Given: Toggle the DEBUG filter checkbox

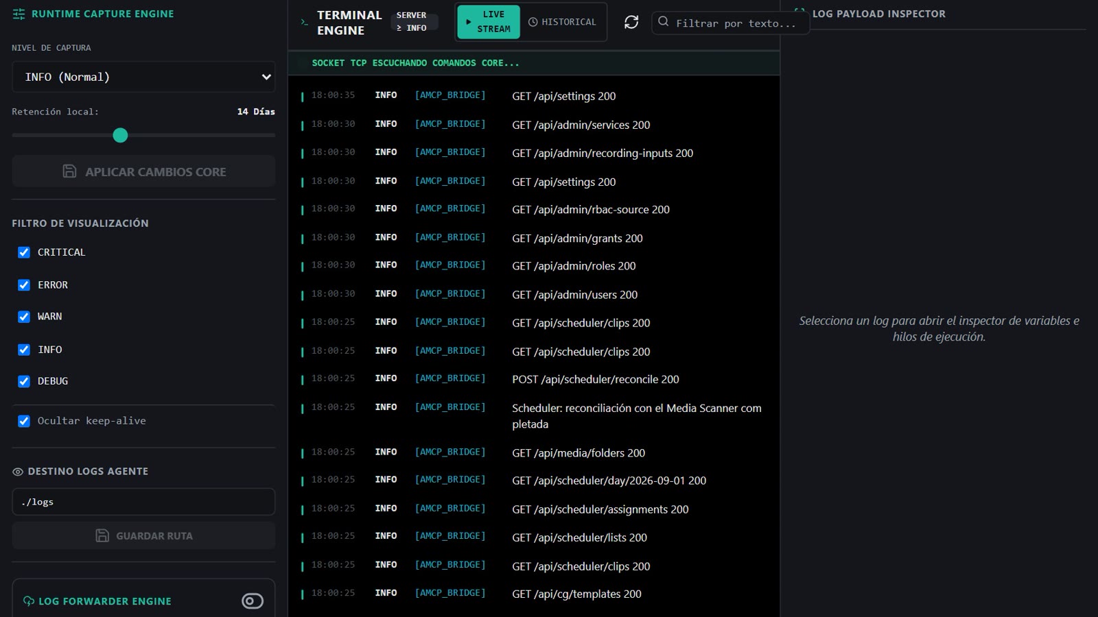Looking at the screenshot, I should [x=24, y=381].
